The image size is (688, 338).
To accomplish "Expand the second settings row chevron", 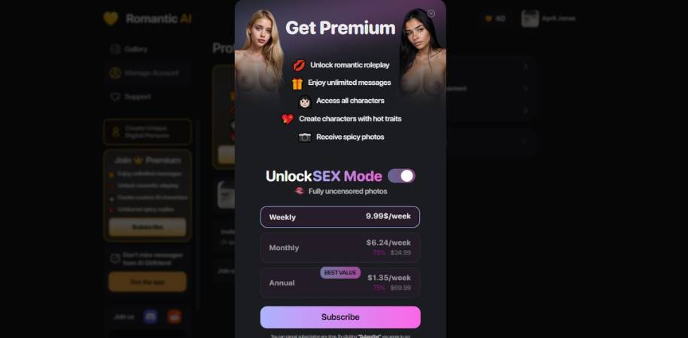I will 525,89.
